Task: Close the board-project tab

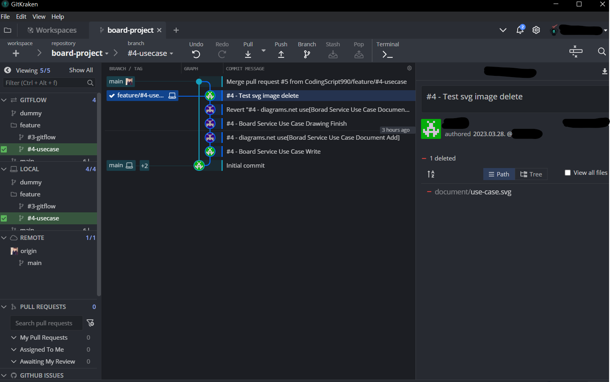Action: [x=159, y=30]
